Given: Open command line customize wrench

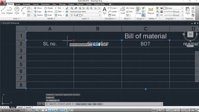Looking at the screenshot, I should [x=43, y=104].
